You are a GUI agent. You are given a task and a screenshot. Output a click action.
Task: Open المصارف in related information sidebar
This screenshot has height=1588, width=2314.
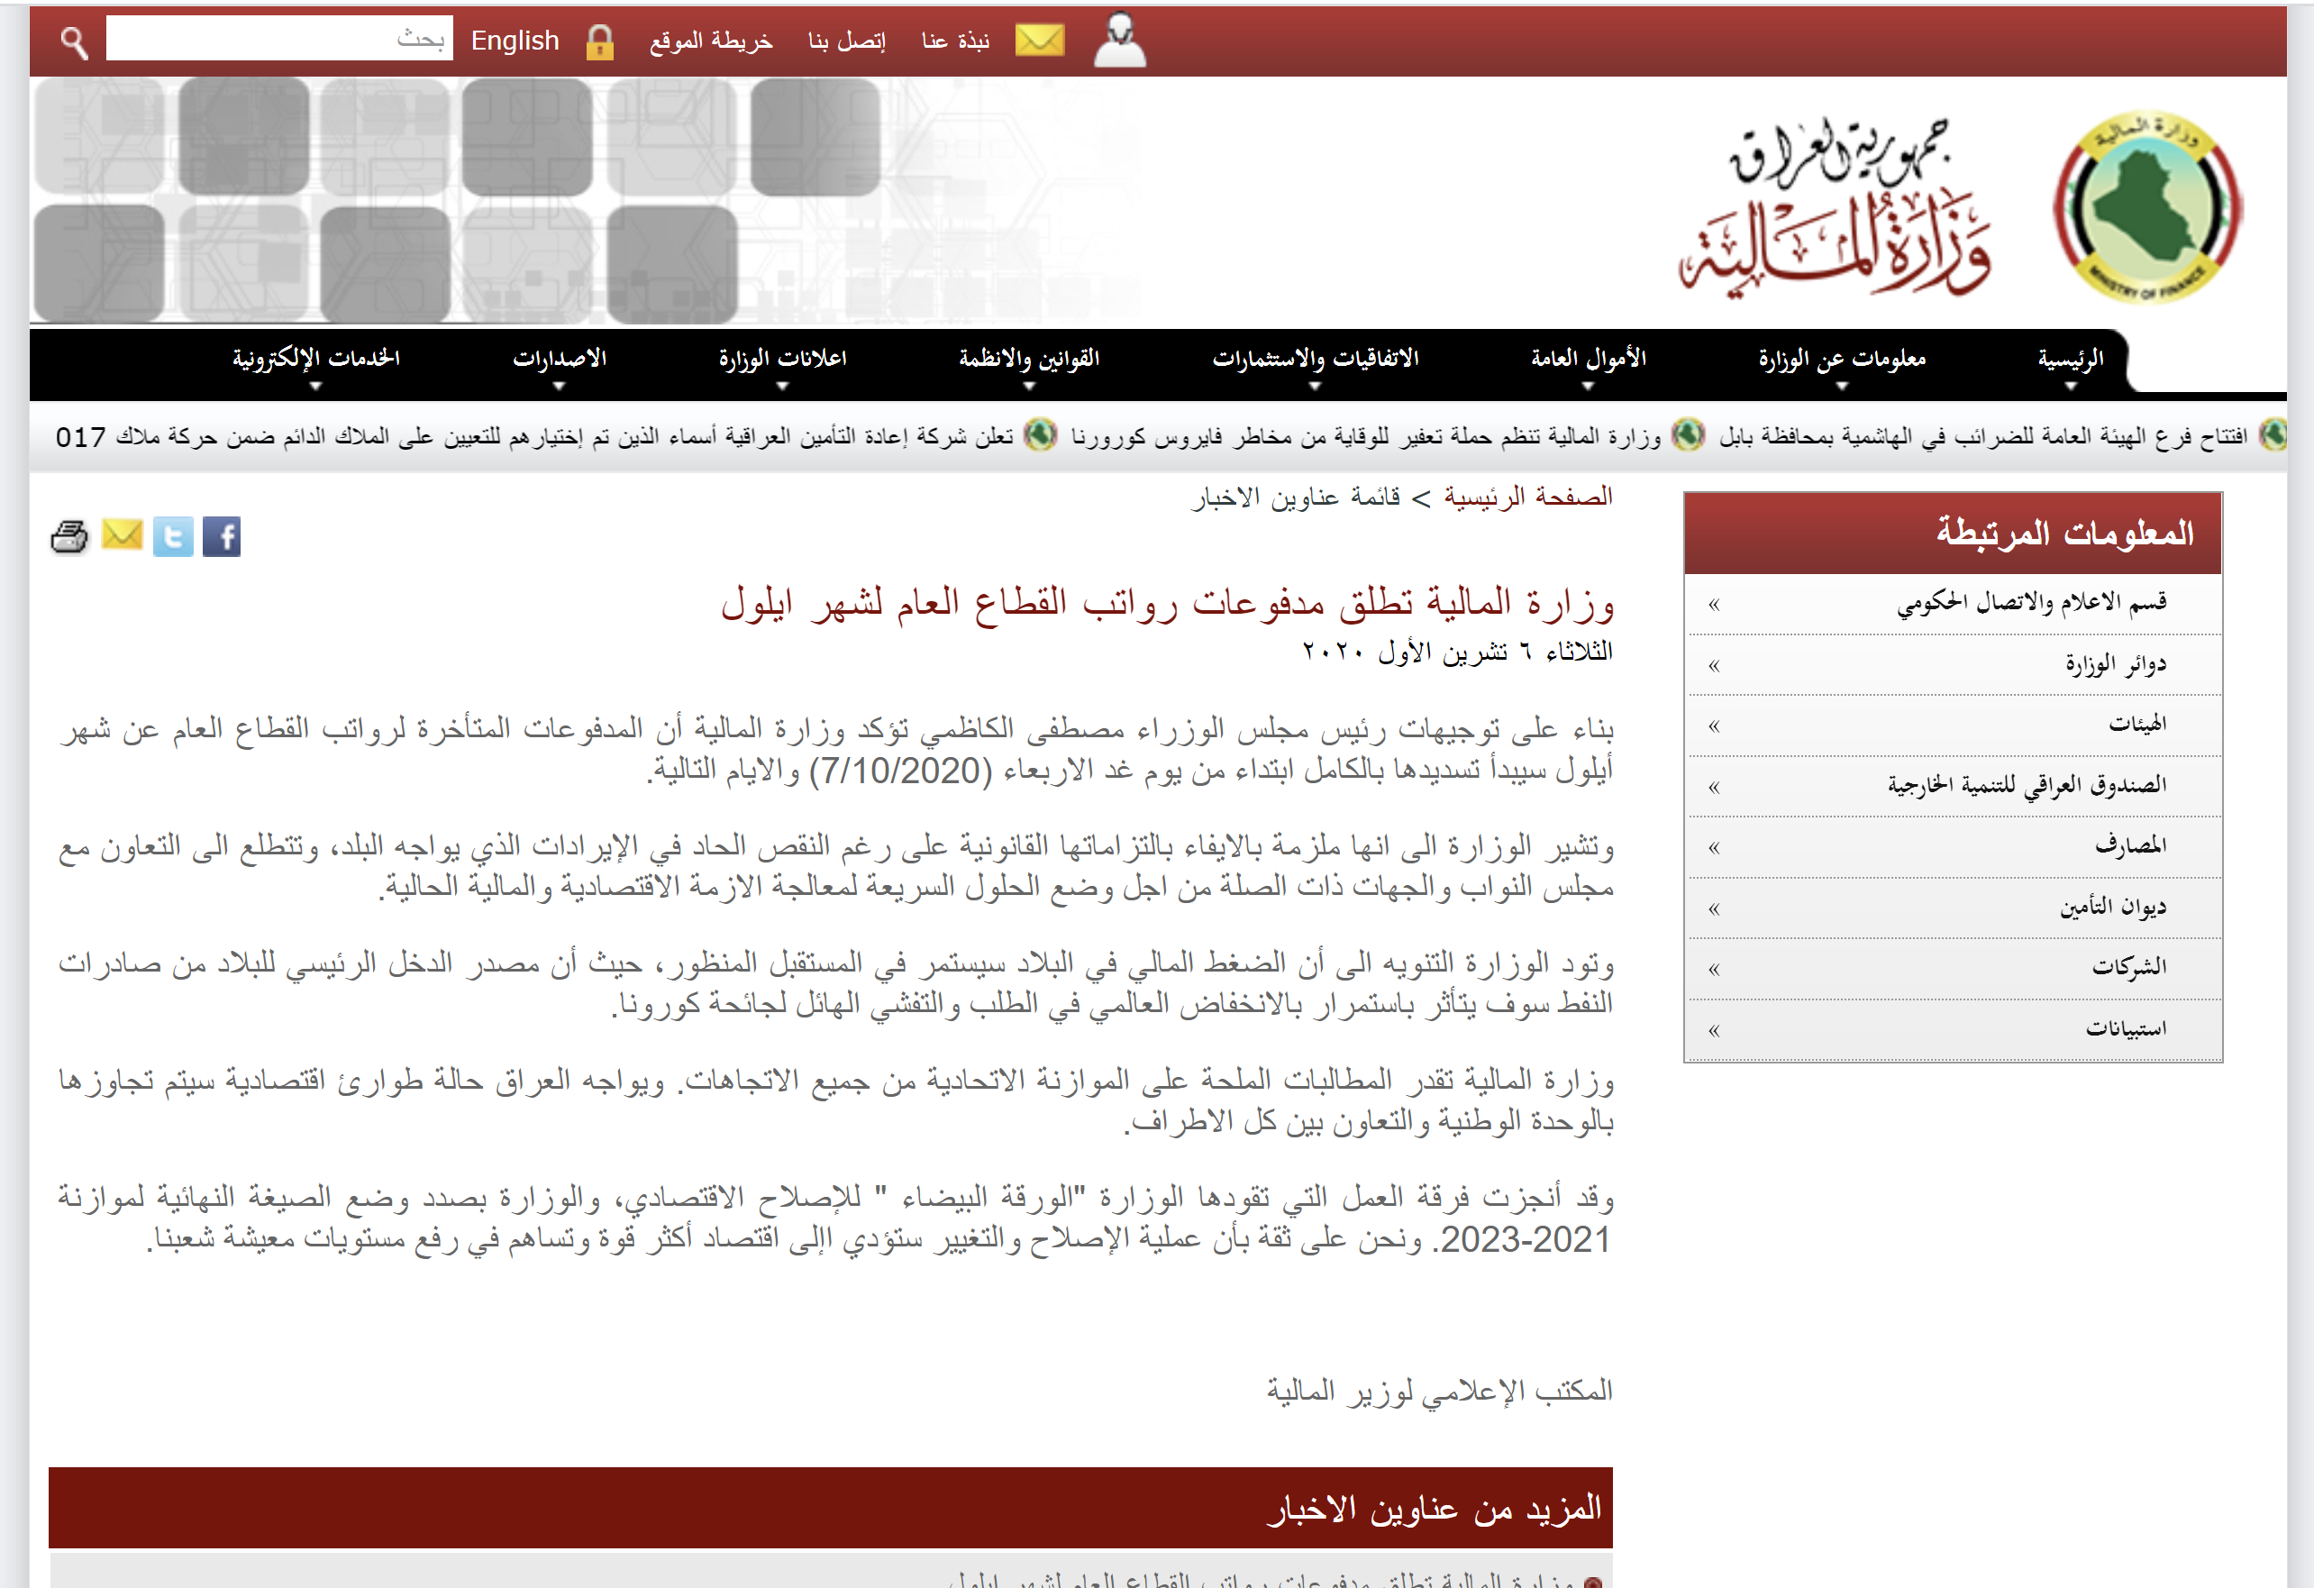[2128, 846]
